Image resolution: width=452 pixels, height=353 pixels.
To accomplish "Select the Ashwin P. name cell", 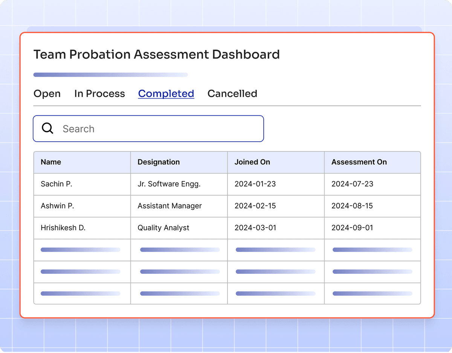I will tap(82, 206).
